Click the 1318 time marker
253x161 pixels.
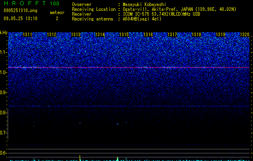(196, 35)
